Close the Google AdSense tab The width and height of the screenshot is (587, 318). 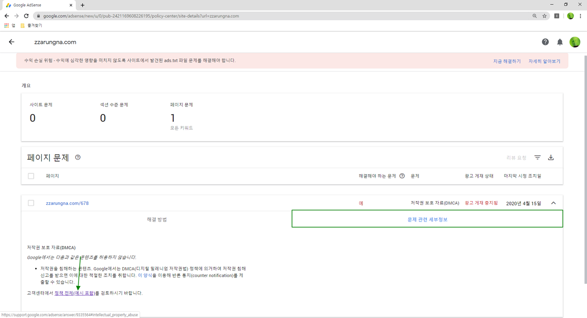(x=71, y=5)
